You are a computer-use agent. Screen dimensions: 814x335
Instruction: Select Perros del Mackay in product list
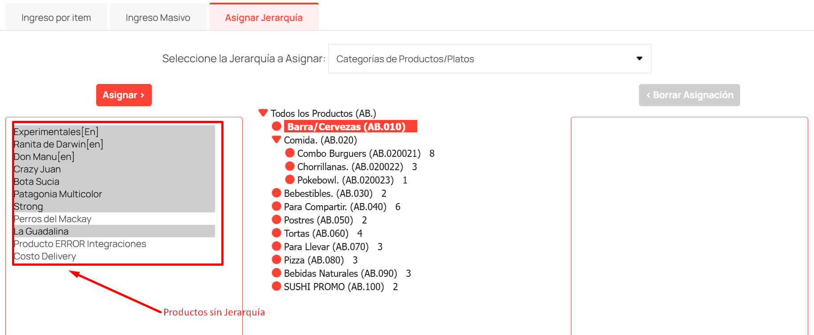53,219
